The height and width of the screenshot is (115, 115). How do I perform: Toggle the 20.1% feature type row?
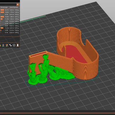9,10
